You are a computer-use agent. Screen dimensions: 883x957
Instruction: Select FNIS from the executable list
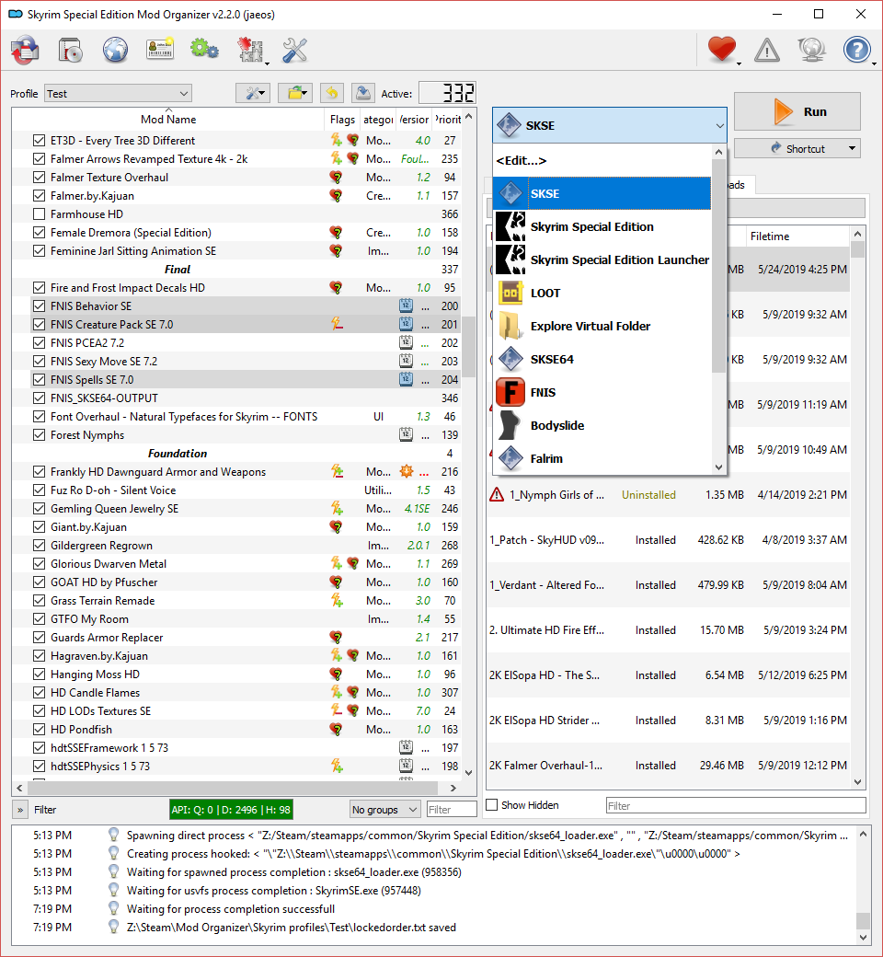602,392
